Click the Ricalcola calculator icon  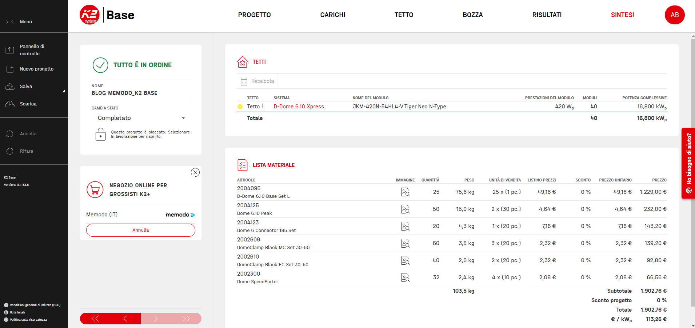244,81
